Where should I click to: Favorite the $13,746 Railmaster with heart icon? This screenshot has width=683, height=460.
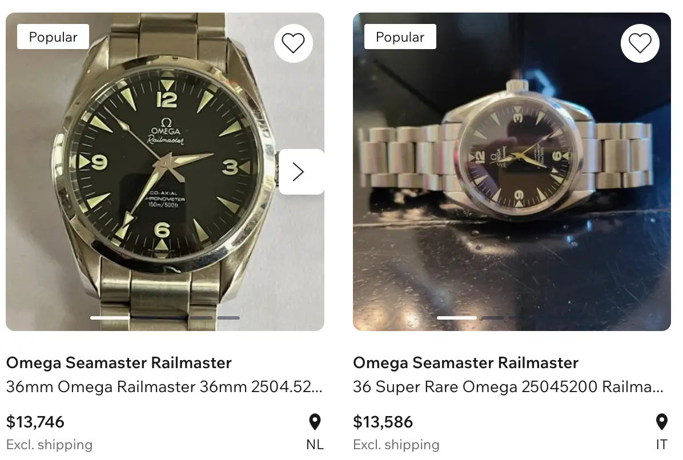coord(294,43)
